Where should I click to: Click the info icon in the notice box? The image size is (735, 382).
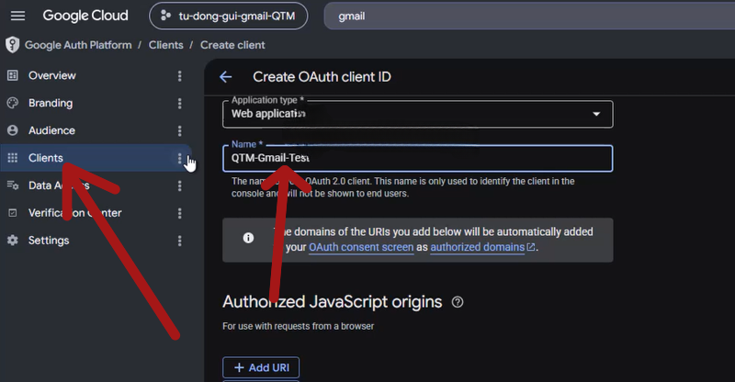[248, 238]
